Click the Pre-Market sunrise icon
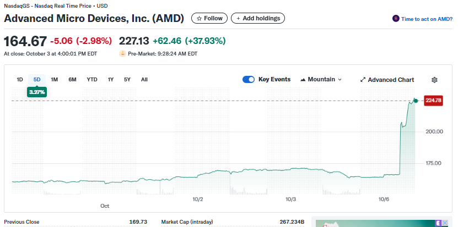 tap(123, 54)
